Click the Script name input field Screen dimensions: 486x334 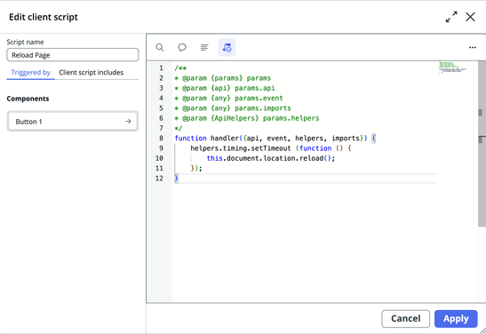click(x=73, y=55)
